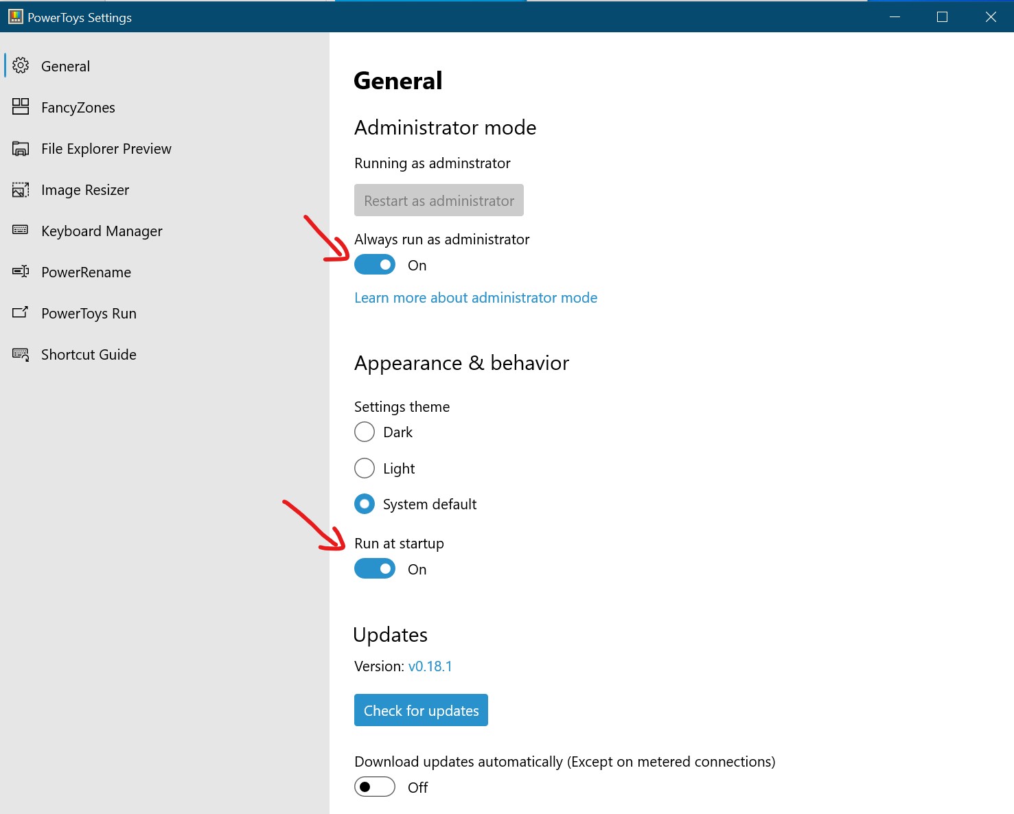Turn off Always run as administrator
Screen dimensions: 1014x814
375,265
